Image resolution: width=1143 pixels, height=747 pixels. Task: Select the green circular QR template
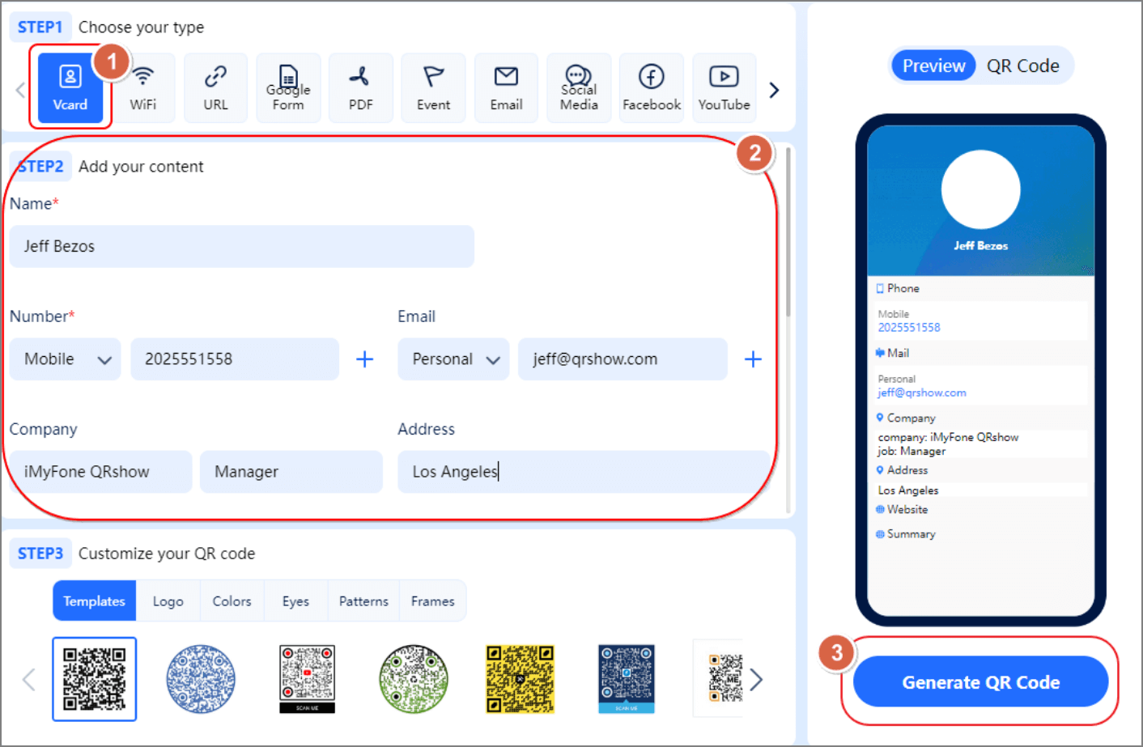coord(414,679)
